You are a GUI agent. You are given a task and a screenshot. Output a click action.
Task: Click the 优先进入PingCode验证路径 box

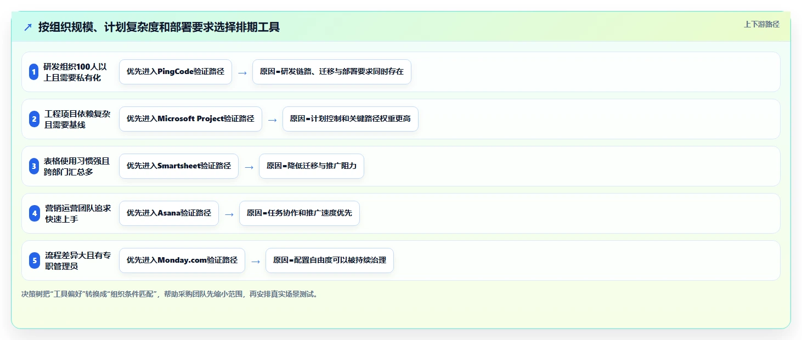point(176,72)
